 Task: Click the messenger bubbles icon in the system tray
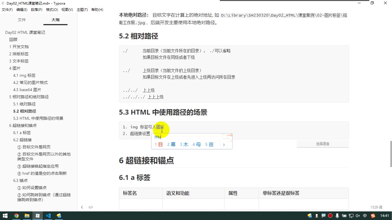tap(310, 216)
